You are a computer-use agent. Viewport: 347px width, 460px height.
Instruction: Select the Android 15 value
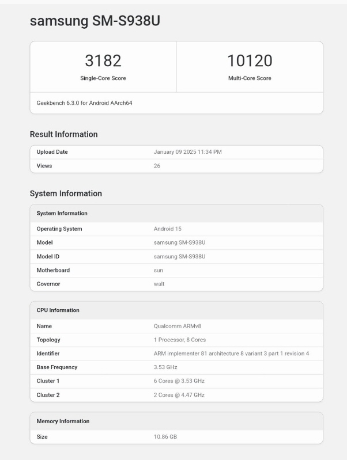pos(168,229)
